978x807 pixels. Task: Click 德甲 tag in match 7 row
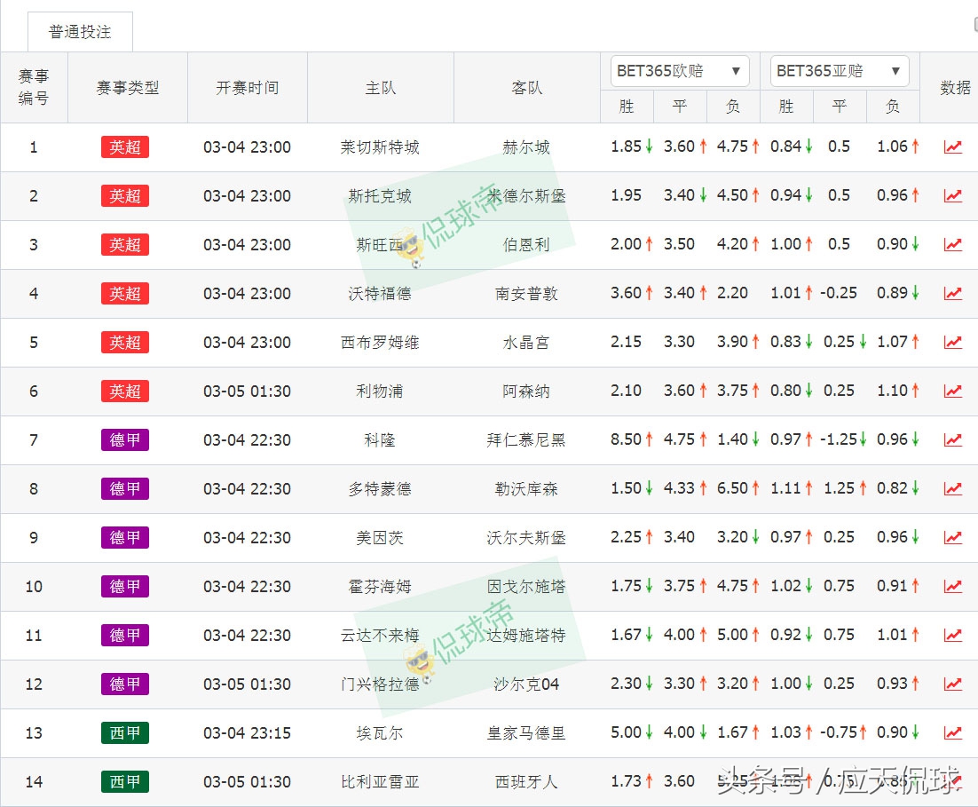[x=125, y=440]
